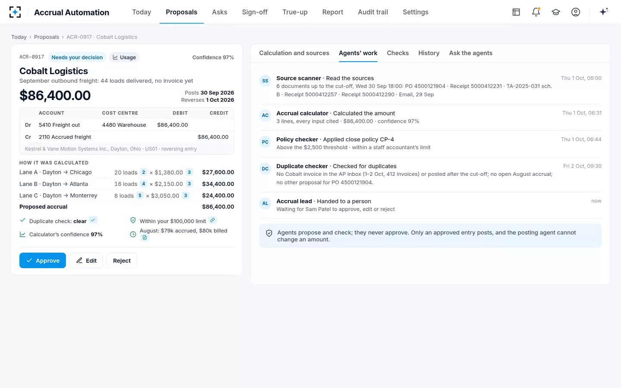The height and width of the screenshot is (388, 621).
Task: Open source citation 3 on Lane C rate
Action: point(185,196)
